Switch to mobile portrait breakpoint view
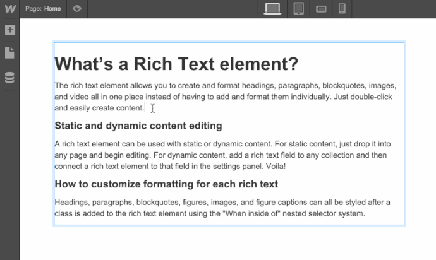 342,9
